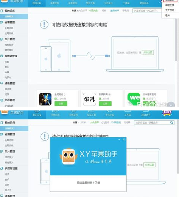Screen dimensions: 182x197
Task: Close the XY苹果助手 update dialog
Action: 124,139
